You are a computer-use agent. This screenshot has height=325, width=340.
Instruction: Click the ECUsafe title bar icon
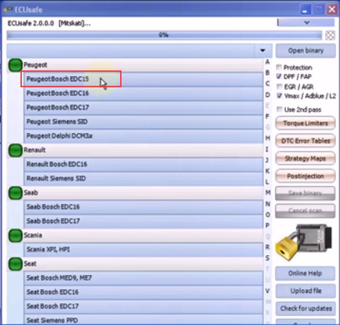(x=7, y=9)
